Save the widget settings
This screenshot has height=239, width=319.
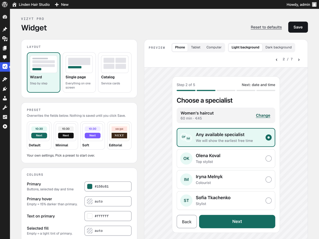pos(298,27)
